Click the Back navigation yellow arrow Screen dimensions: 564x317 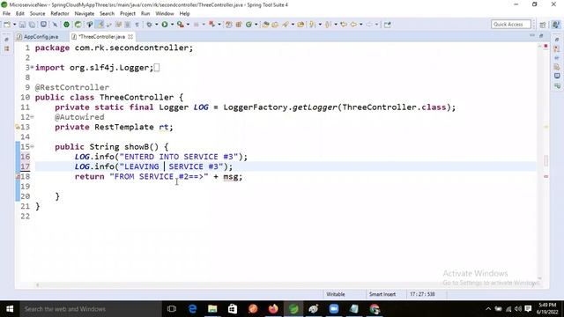(353, 25)
